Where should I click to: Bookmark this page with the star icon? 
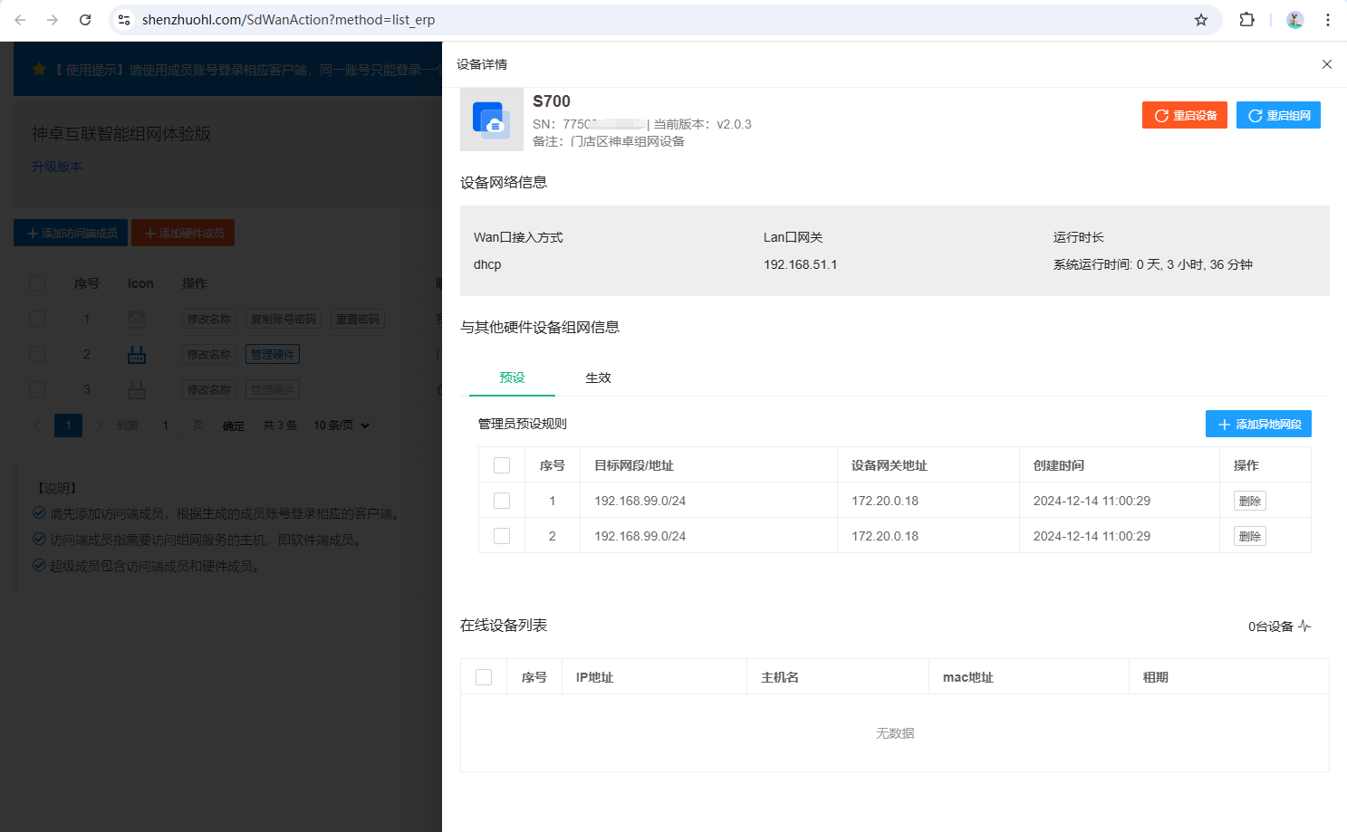(x=1200, y=20)
